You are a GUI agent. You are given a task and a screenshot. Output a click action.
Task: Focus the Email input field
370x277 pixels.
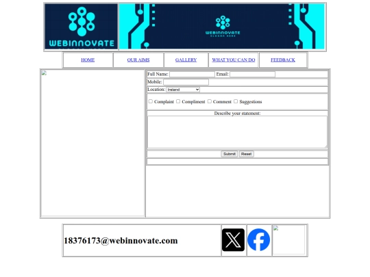point(252,75)
